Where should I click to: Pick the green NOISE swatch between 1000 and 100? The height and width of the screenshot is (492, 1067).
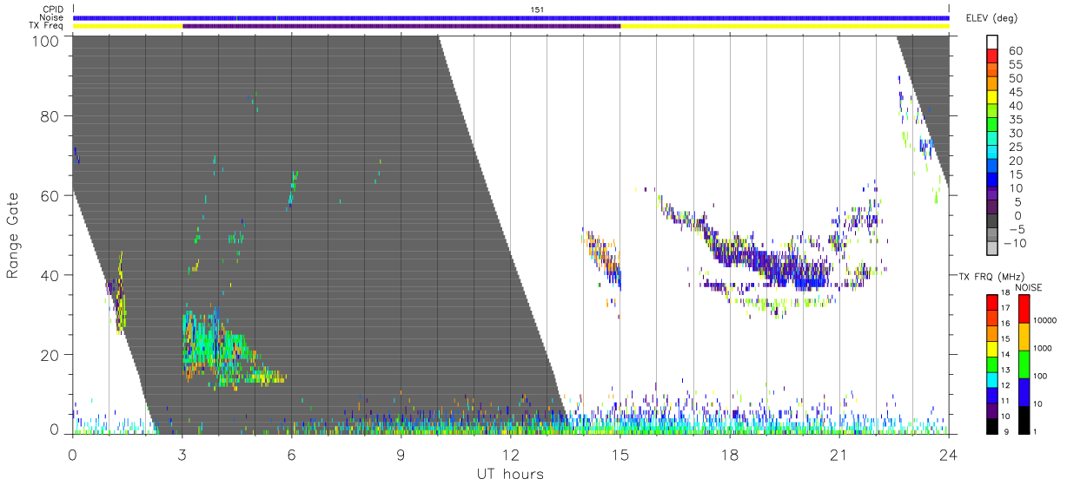tap(1024, 364)
